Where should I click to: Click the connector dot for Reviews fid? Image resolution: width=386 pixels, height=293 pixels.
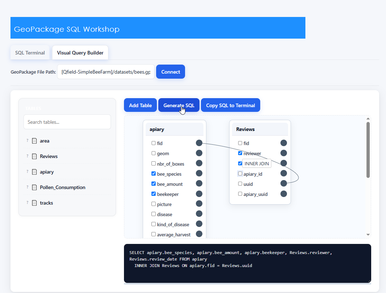(x=284, y=143)
